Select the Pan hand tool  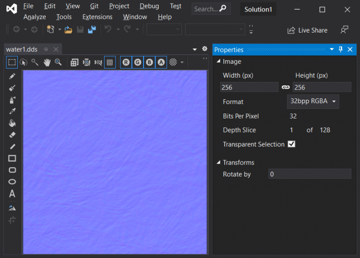(x=47, y=62)
